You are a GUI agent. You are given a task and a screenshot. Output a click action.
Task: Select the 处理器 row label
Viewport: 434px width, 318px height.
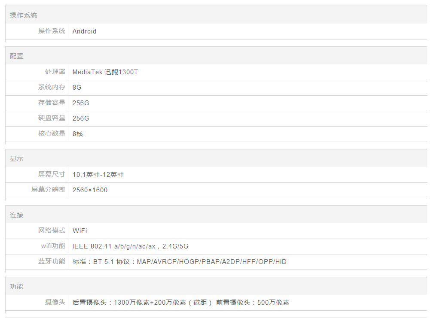55,72
